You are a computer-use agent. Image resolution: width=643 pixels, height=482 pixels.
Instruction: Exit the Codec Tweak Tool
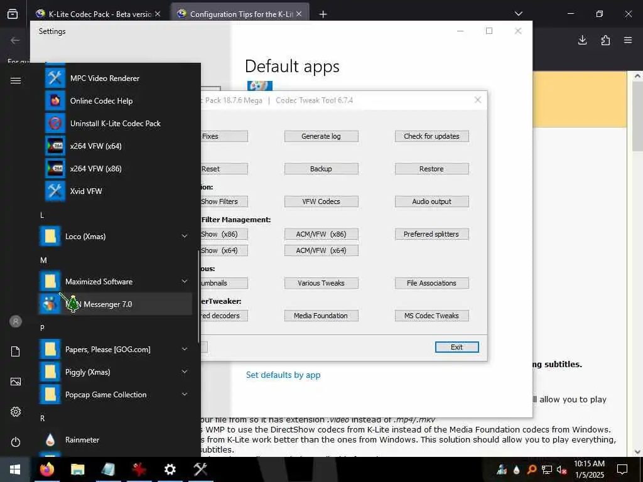click(457, 347)
